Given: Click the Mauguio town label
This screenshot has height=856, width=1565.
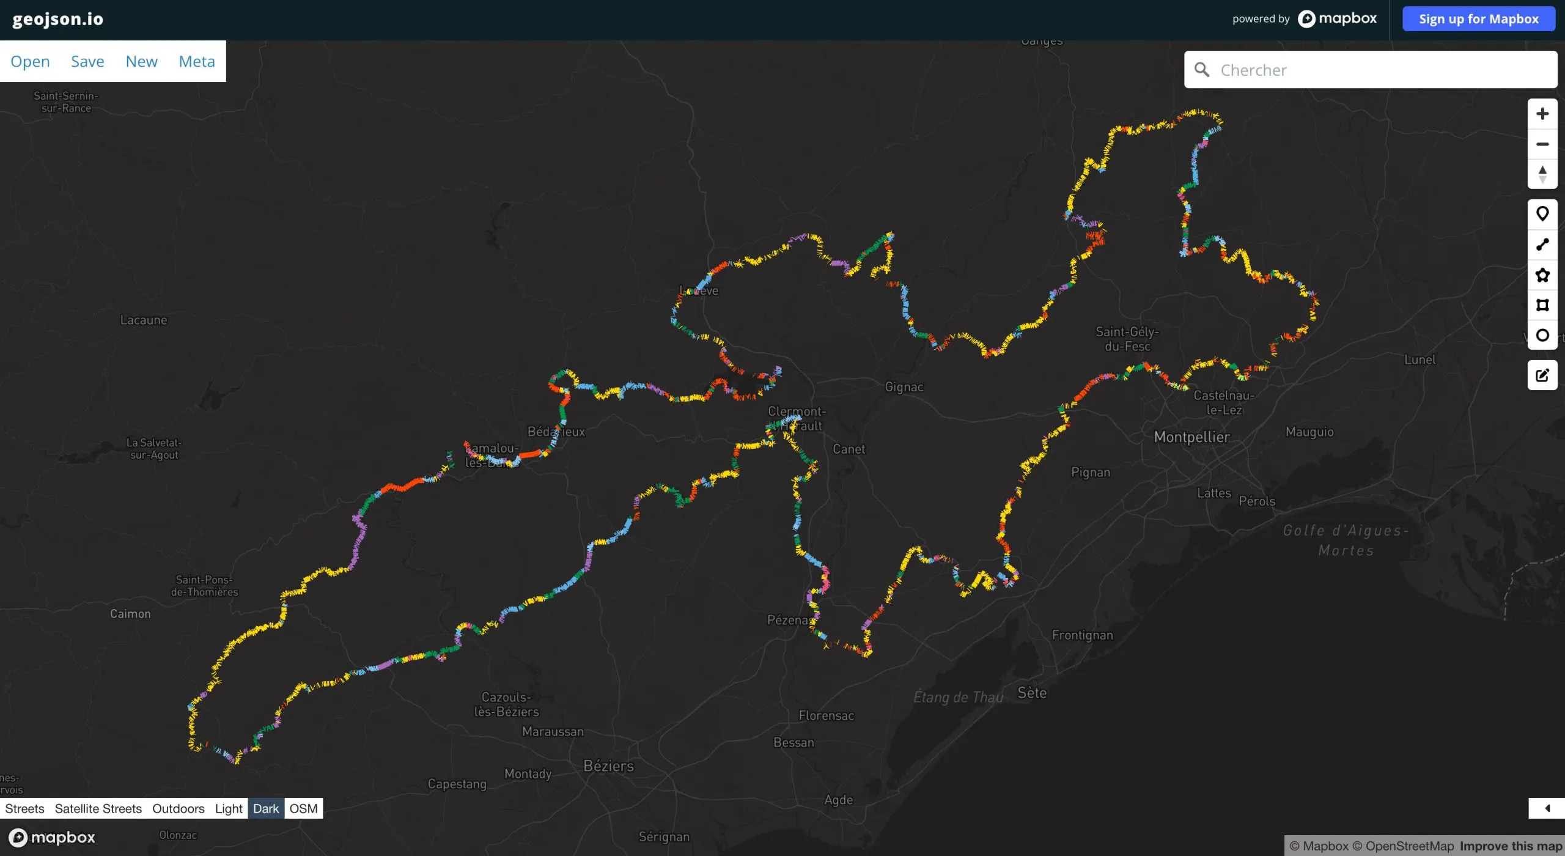Looking at the screenshot, I should click(x=1309, y=432).
